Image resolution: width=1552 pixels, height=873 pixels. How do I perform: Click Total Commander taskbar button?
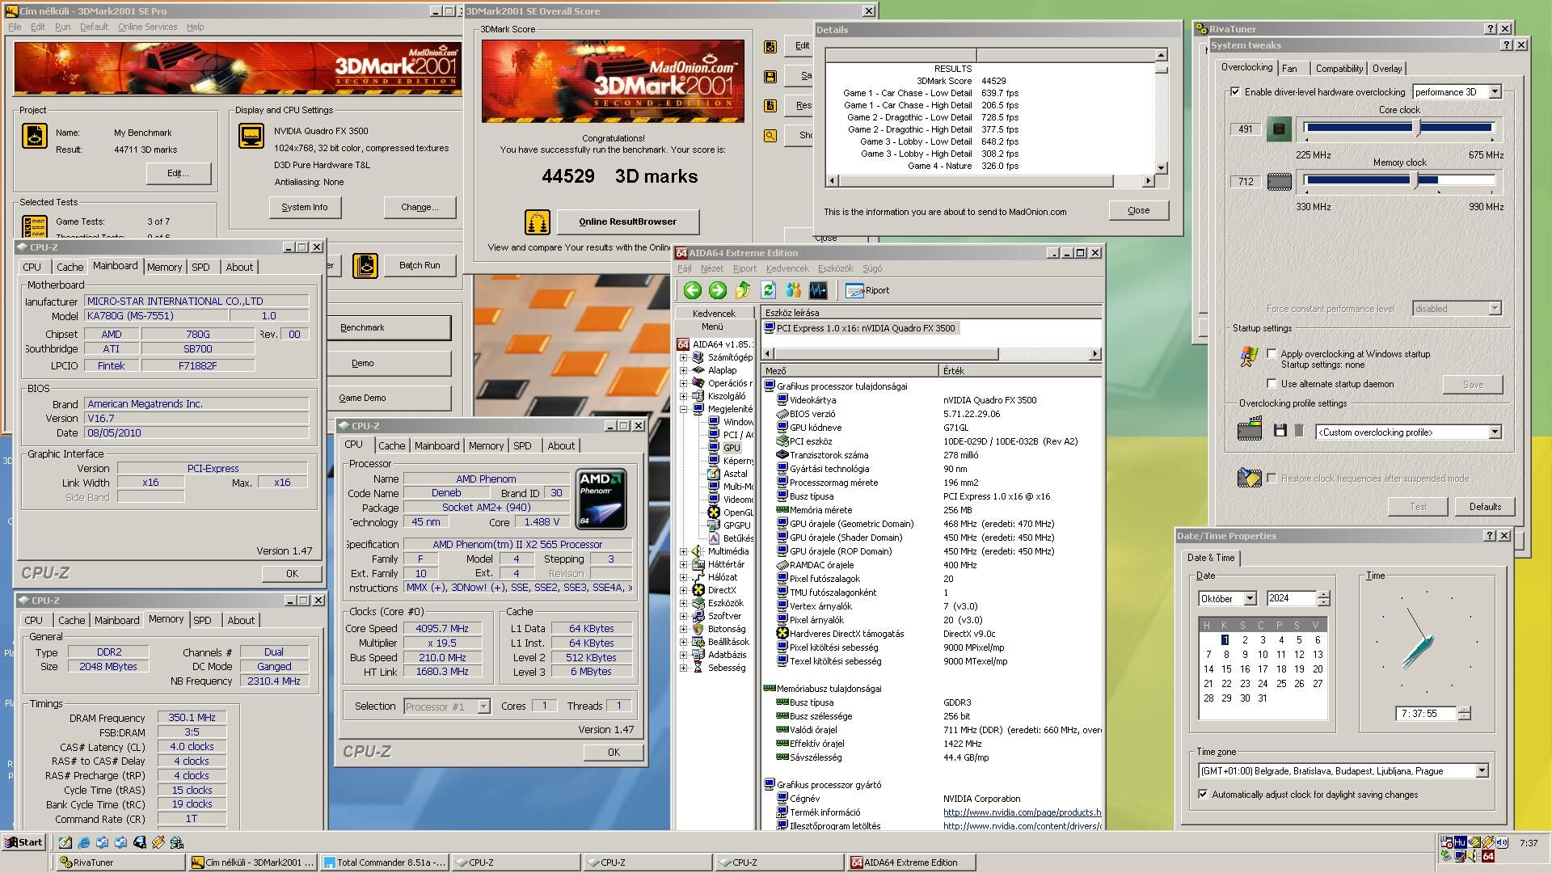pos(385,862)
